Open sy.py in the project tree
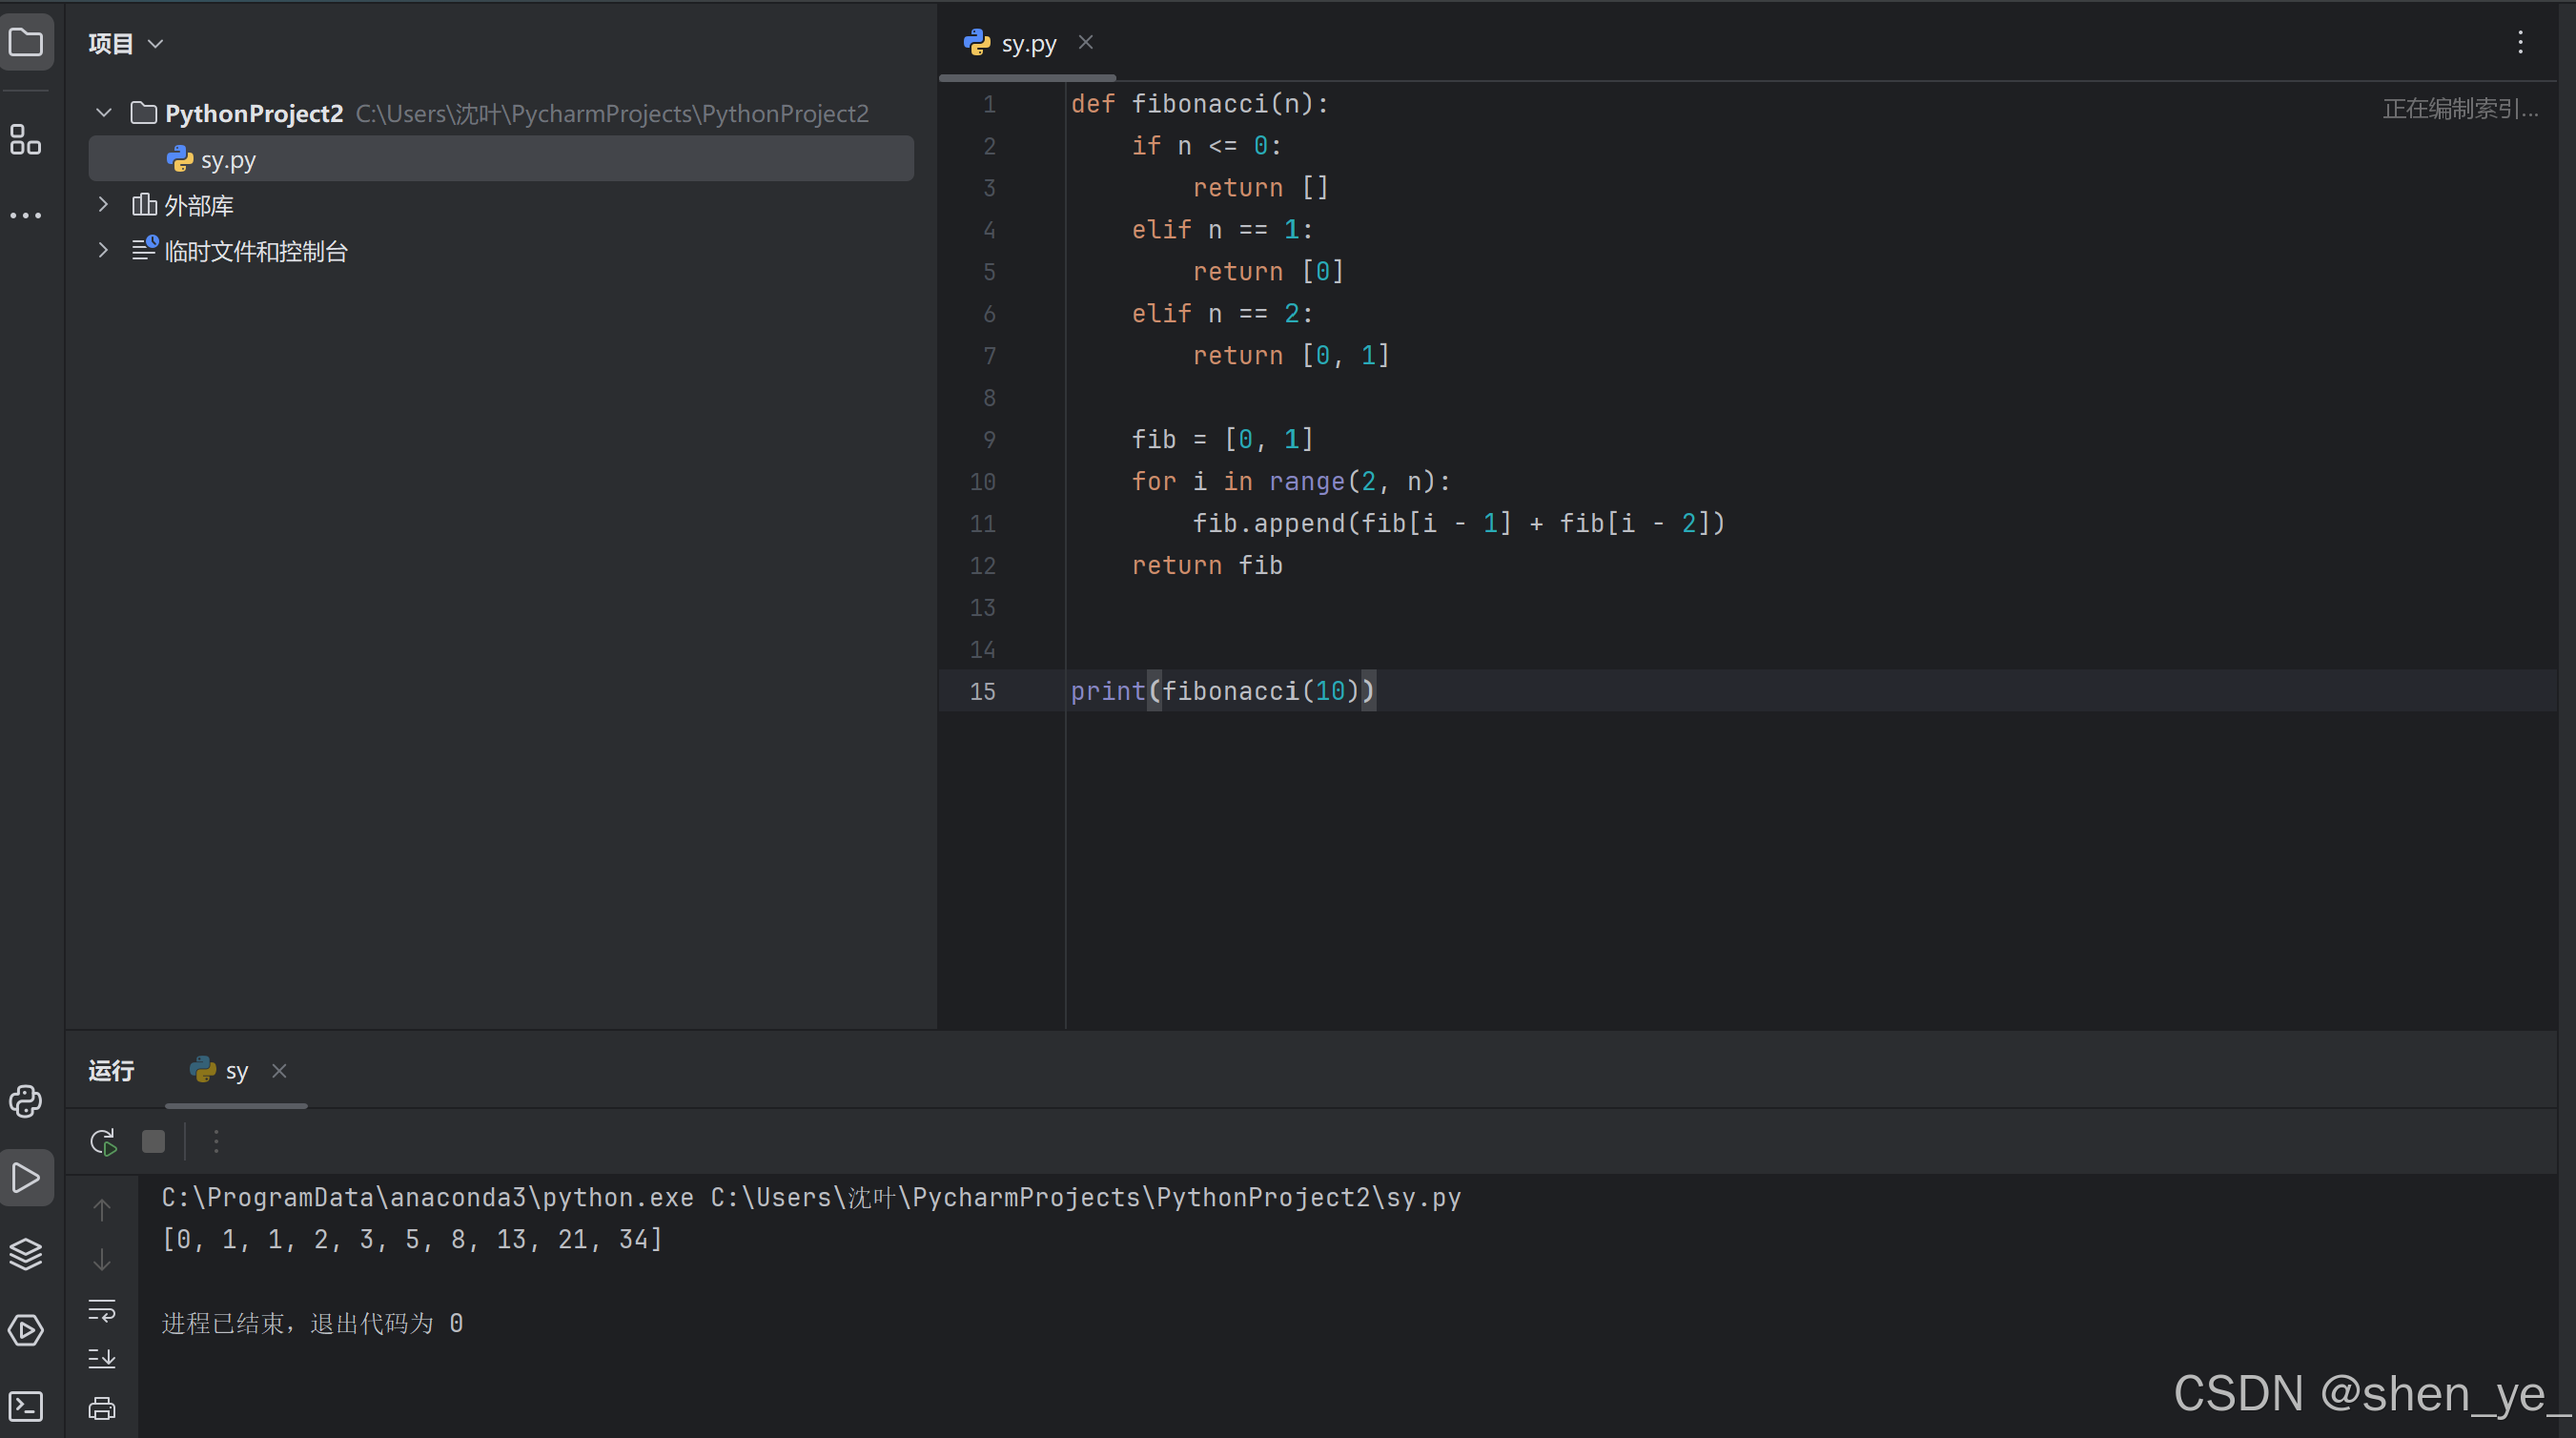The height and width of the screenshot is (1438, 2576). point(228,159)
